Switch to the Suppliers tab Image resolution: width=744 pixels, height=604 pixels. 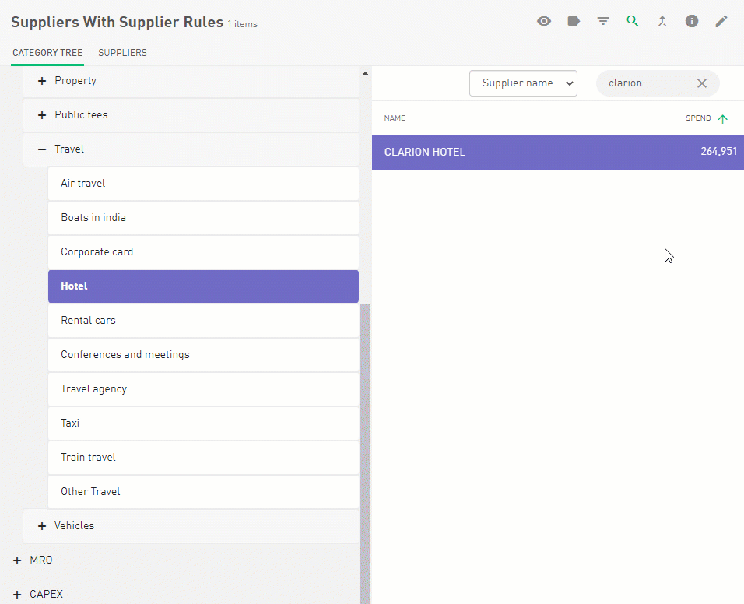[122, 53]
